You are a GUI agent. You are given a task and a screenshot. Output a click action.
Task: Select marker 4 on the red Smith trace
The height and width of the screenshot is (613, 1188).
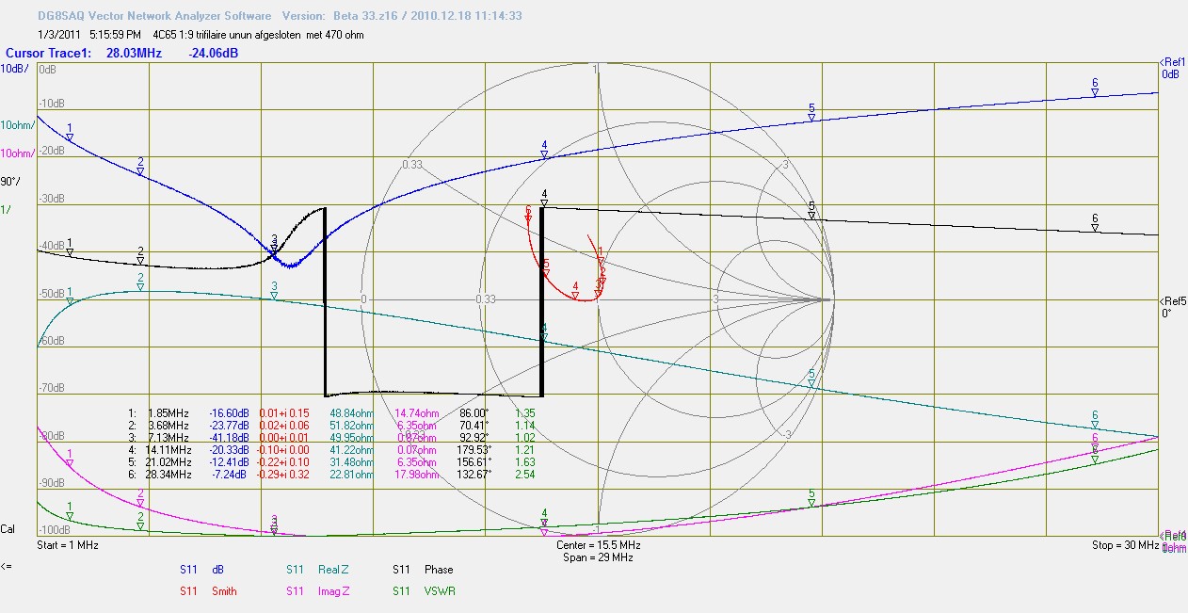[575, 292]
